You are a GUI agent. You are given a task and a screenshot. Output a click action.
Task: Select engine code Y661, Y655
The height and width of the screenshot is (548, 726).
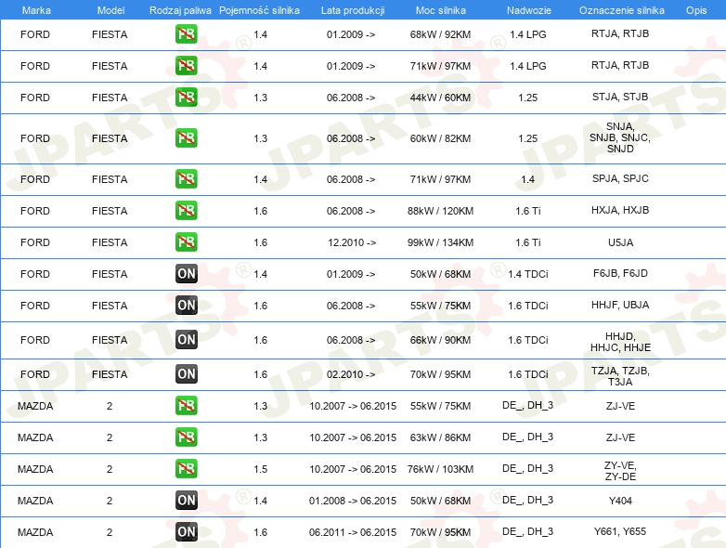pyautogui.click(x=620, y=531)
